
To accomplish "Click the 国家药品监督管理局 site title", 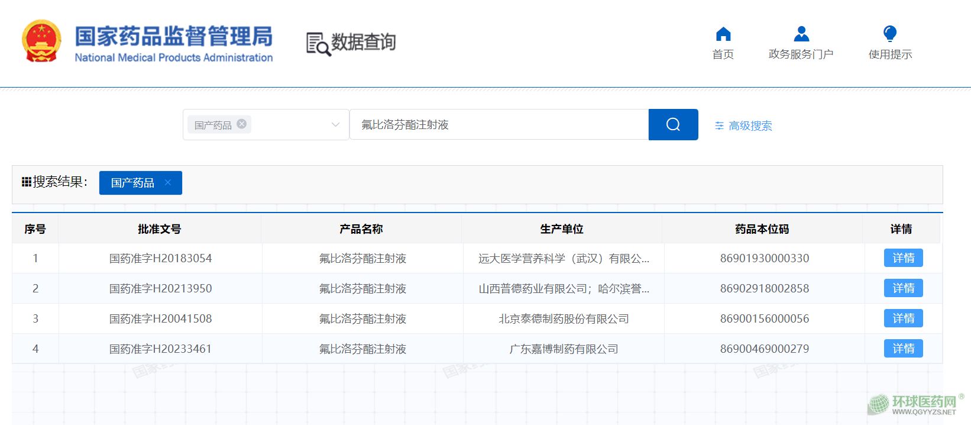I will (173, 37).
